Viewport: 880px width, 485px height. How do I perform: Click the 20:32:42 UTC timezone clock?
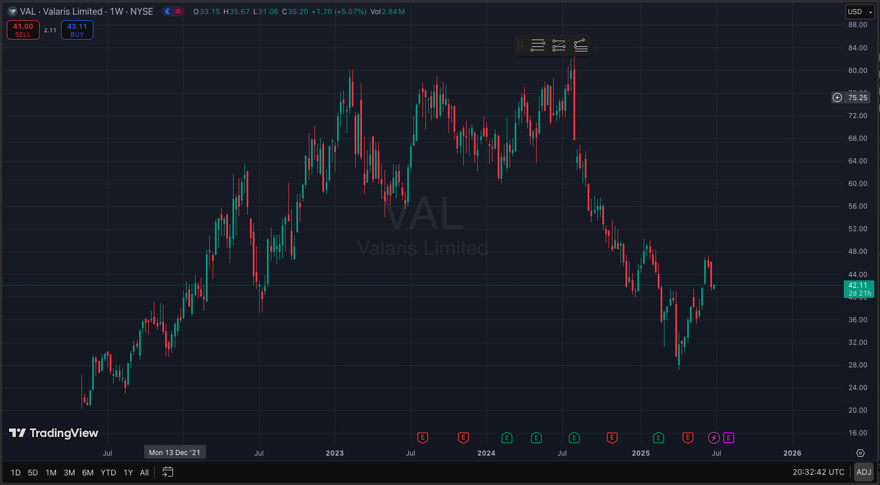coord(818,472)
